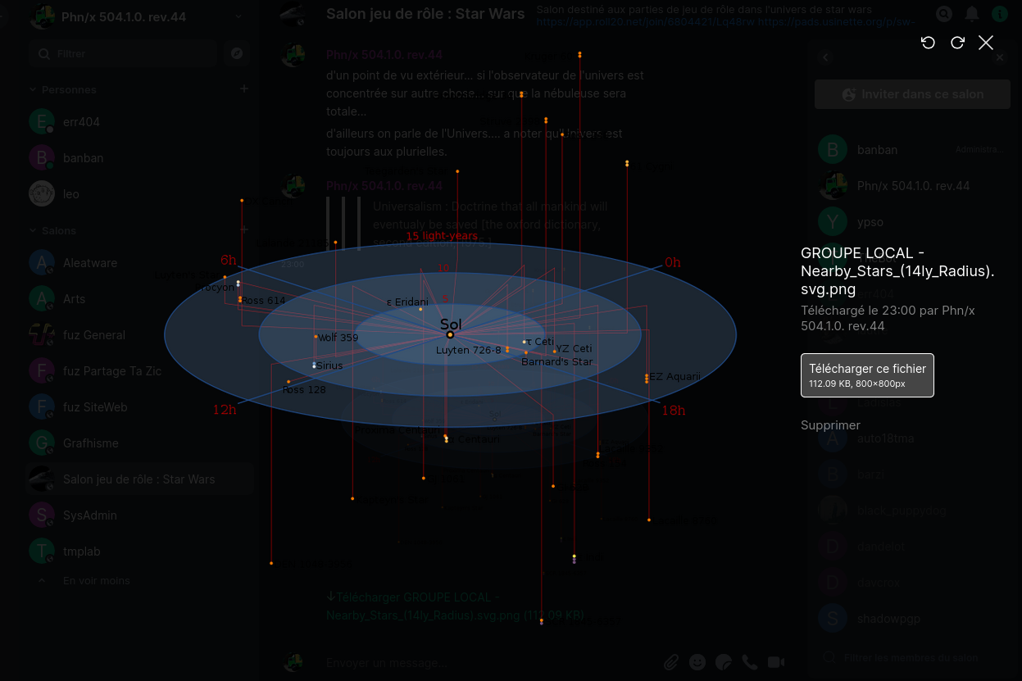The width and height of the screenshot is (1022, 681).
Task: Click the search icon in room header
Action: point(944,14)
